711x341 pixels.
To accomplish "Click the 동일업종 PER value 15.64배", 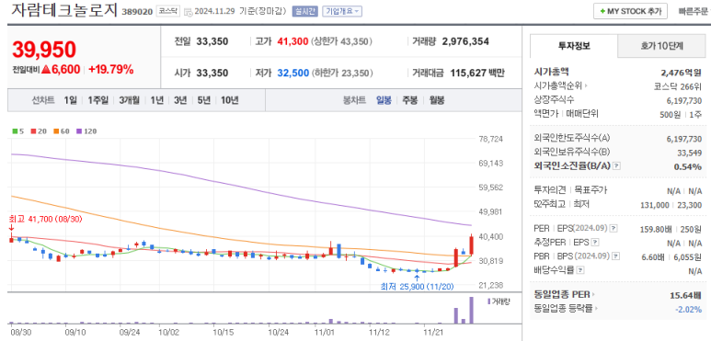I will [x=685, y=295].
